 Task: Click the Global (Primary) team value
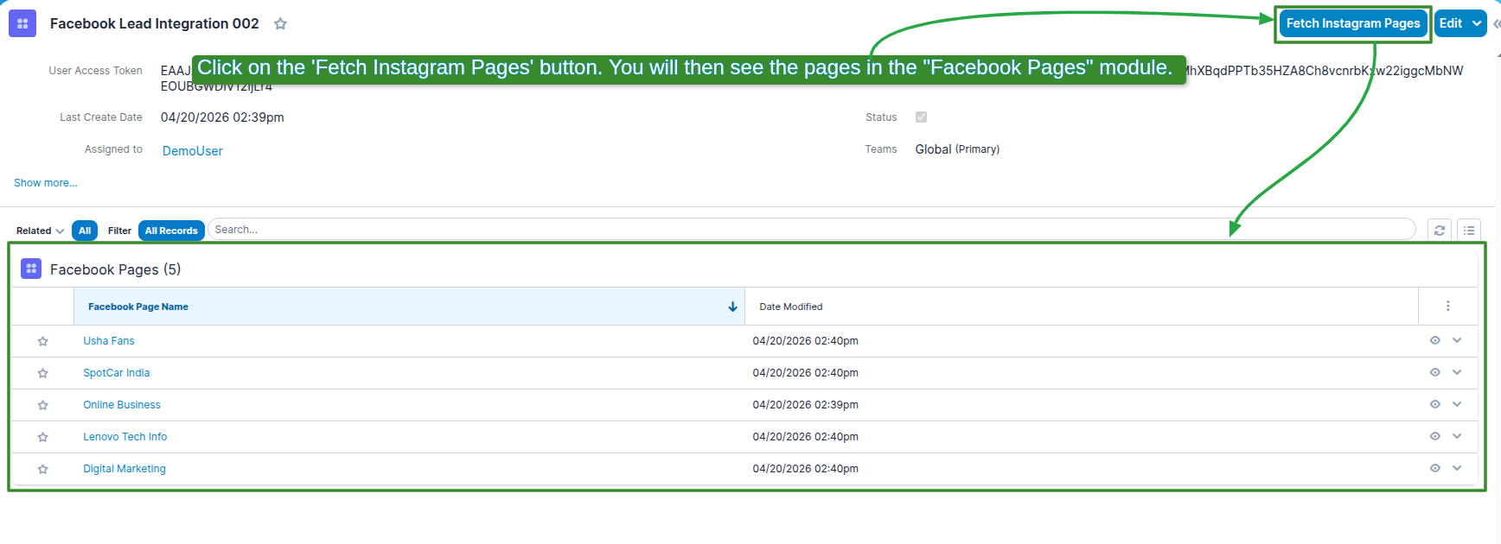tap(957, 149)
